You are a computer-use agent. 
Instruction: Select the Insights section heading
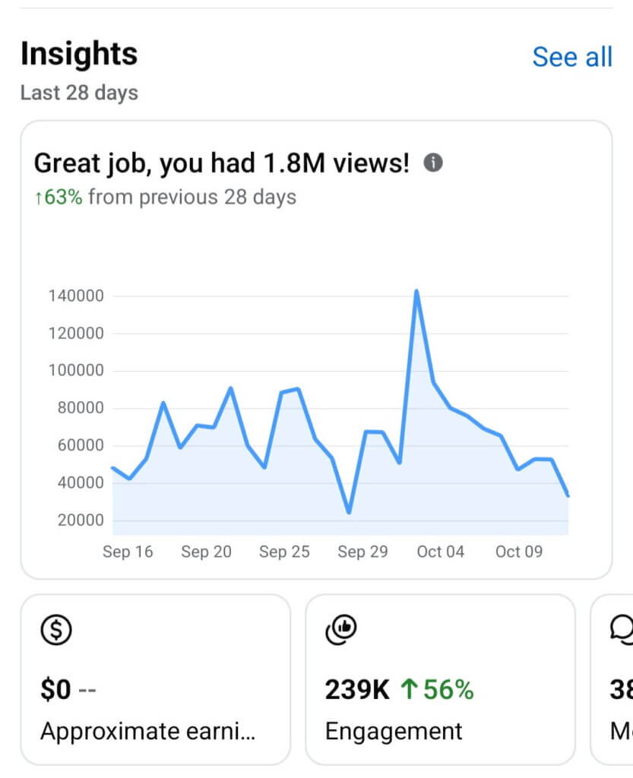[79, 54]
